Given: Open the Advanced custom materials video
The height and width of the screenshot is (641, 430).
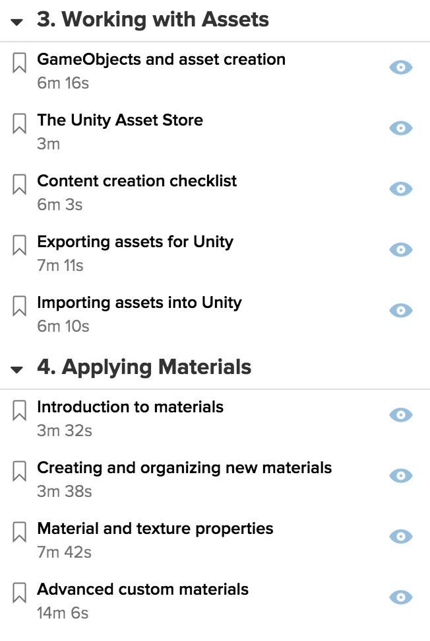Looking at the screenshot, I should coord(143,589).
